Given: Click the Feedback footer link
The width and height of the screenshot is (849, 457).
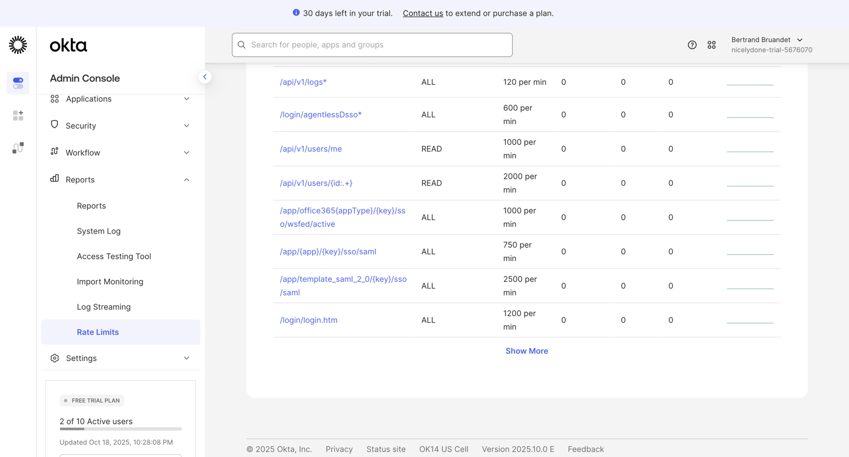Looking at the screenshot, I should pos(586,449).
